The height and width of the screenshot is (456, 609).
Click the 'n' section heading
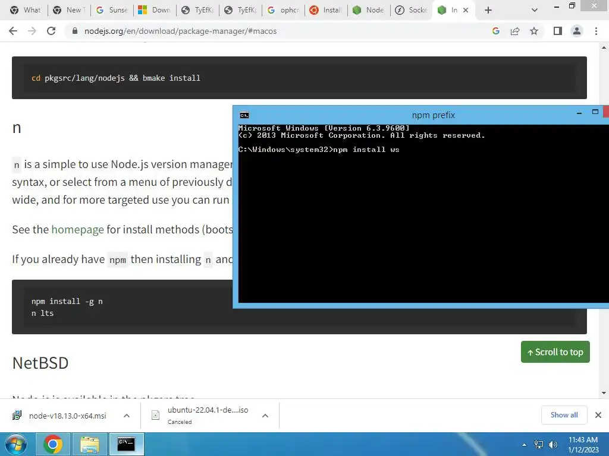coord(17,128)
